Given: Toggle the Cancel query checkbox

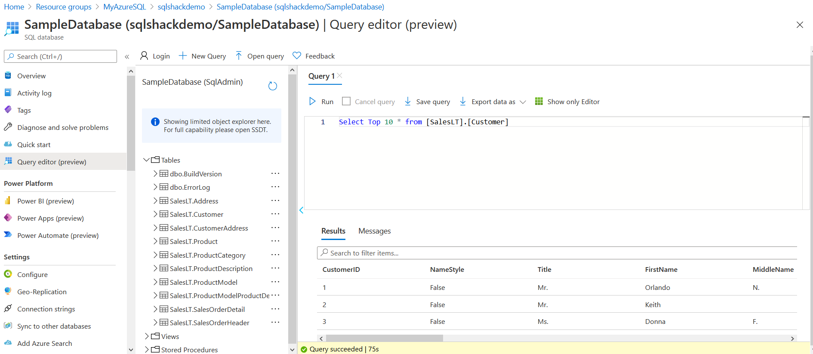Looking at the screenshot, I should (346, 102).
